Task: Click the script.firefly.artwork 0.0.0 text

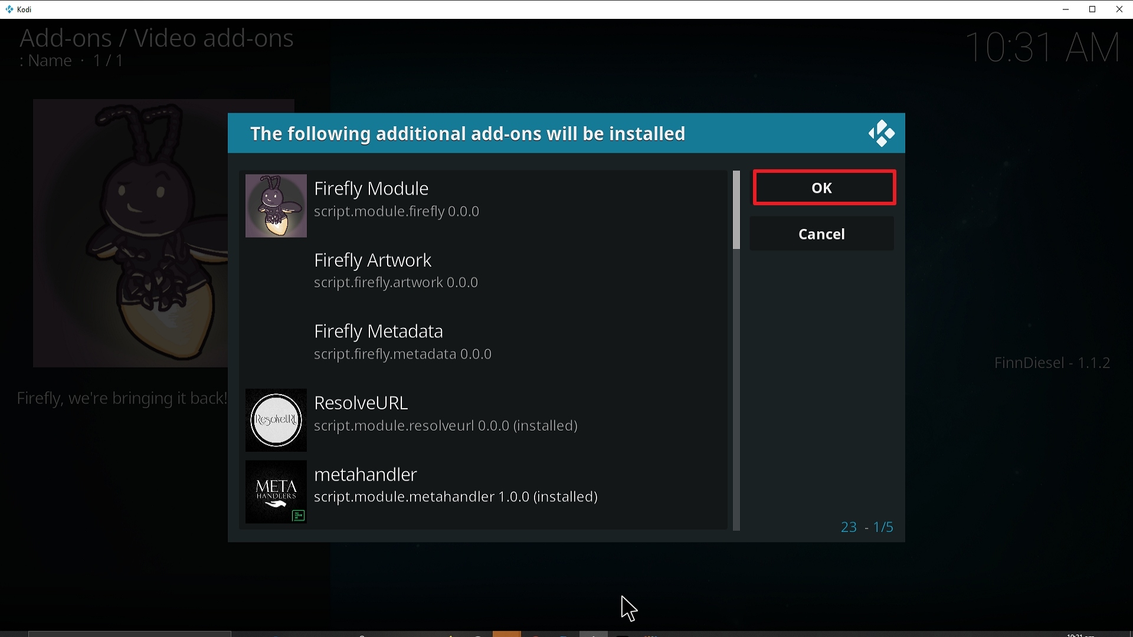Action: pos(396,283)
